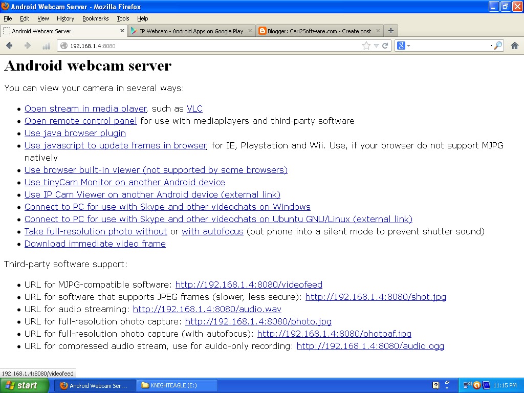Click Use javascript to update frames link

(116, 145)
